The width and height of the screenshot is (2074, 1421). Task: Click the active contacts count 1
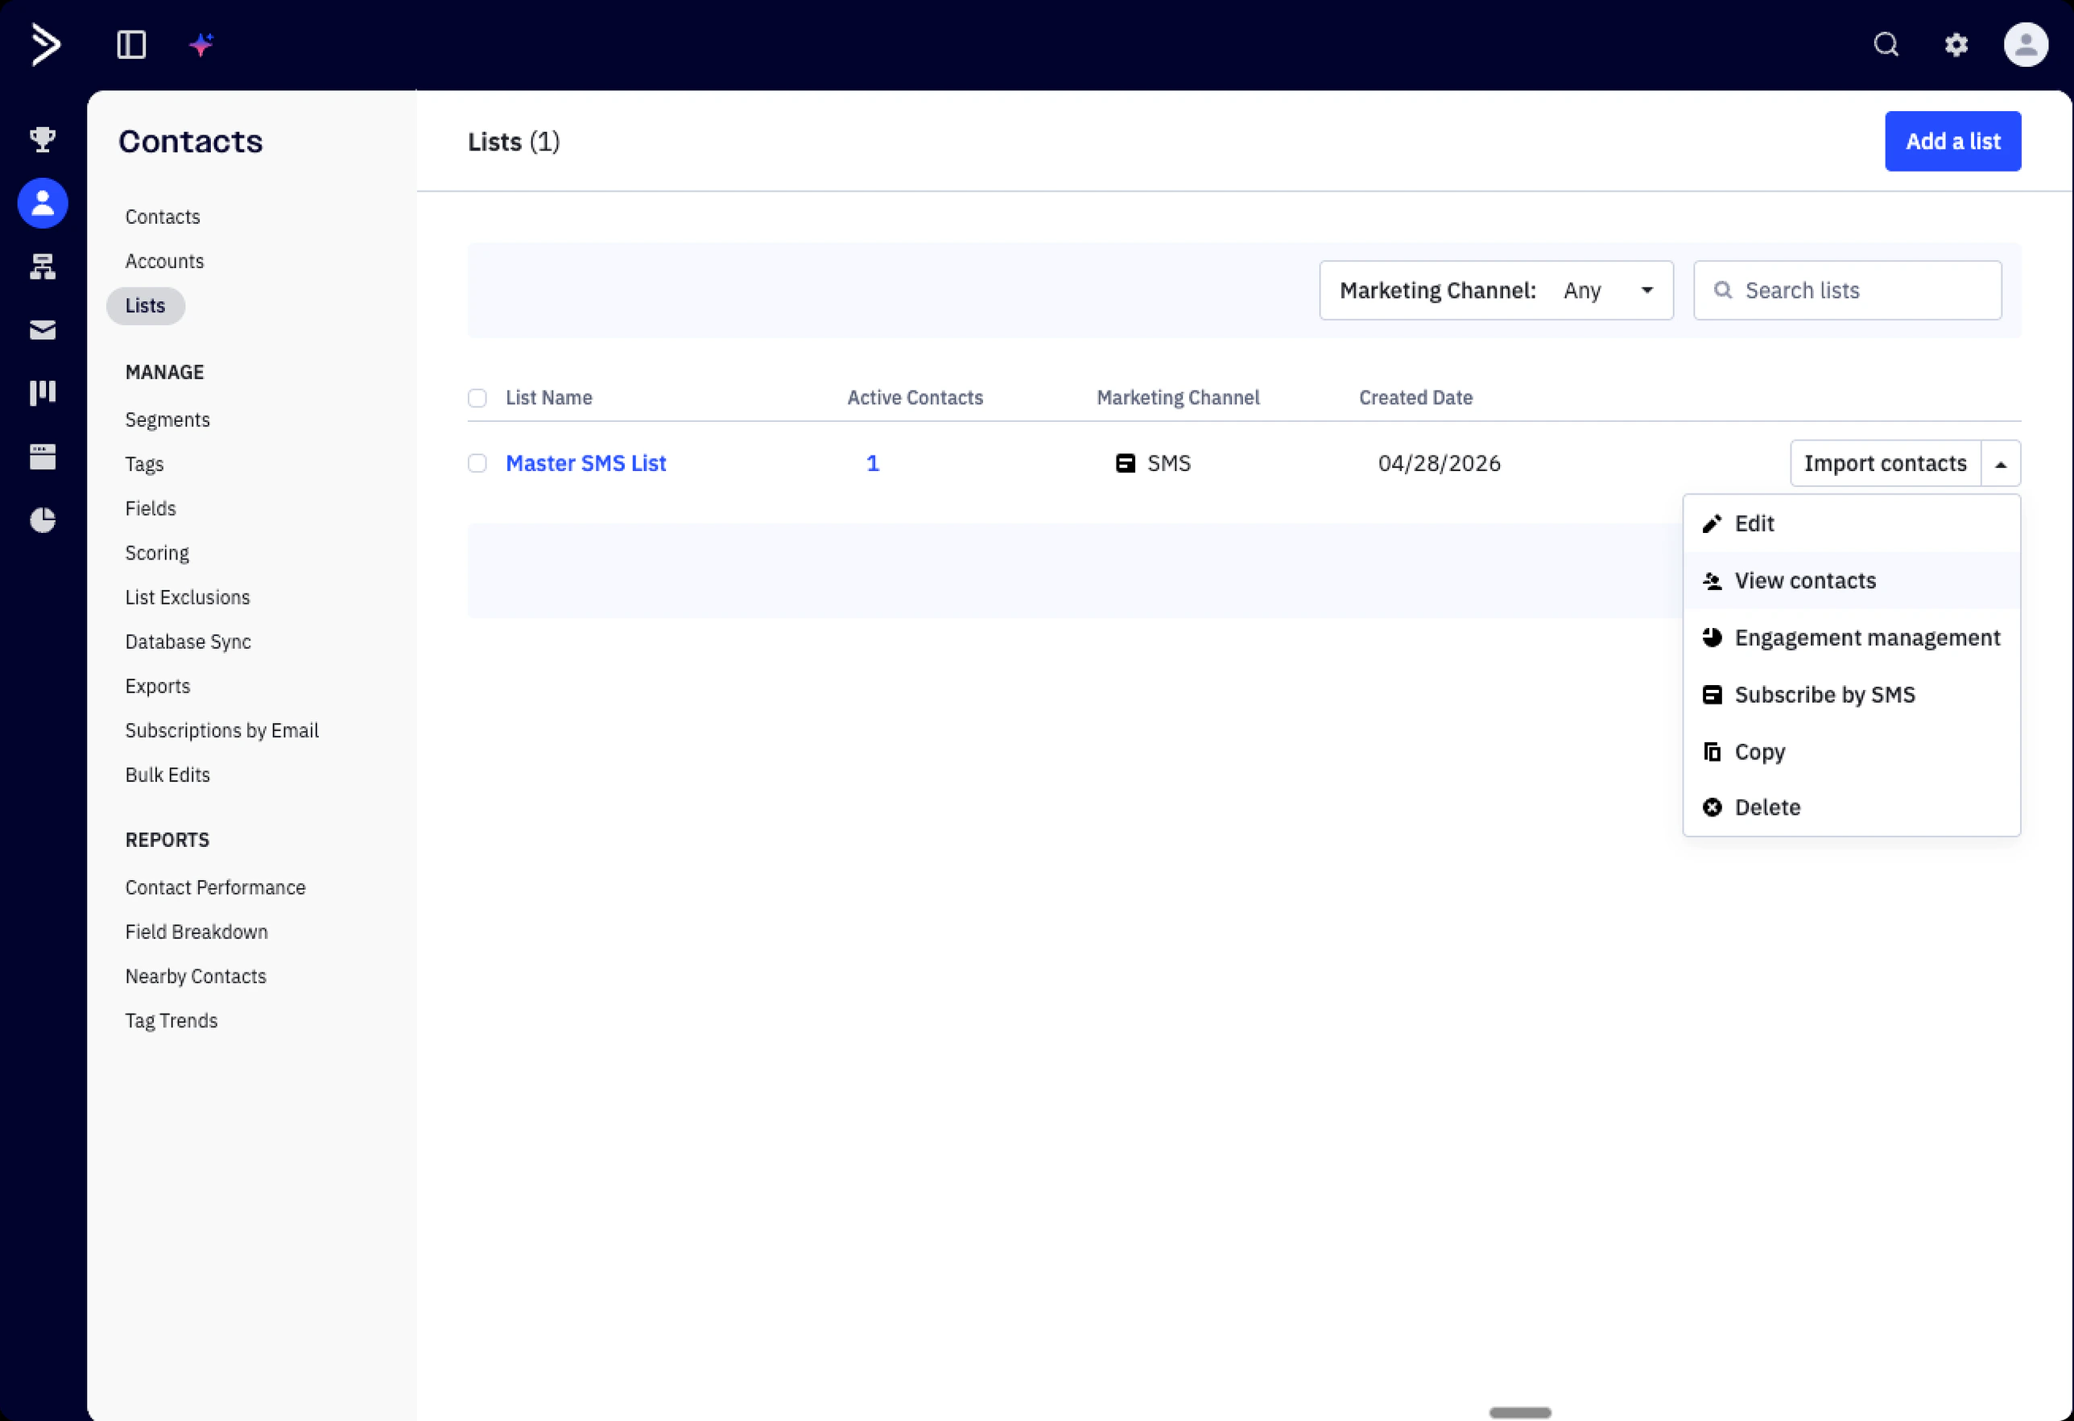tap(873, 463)
